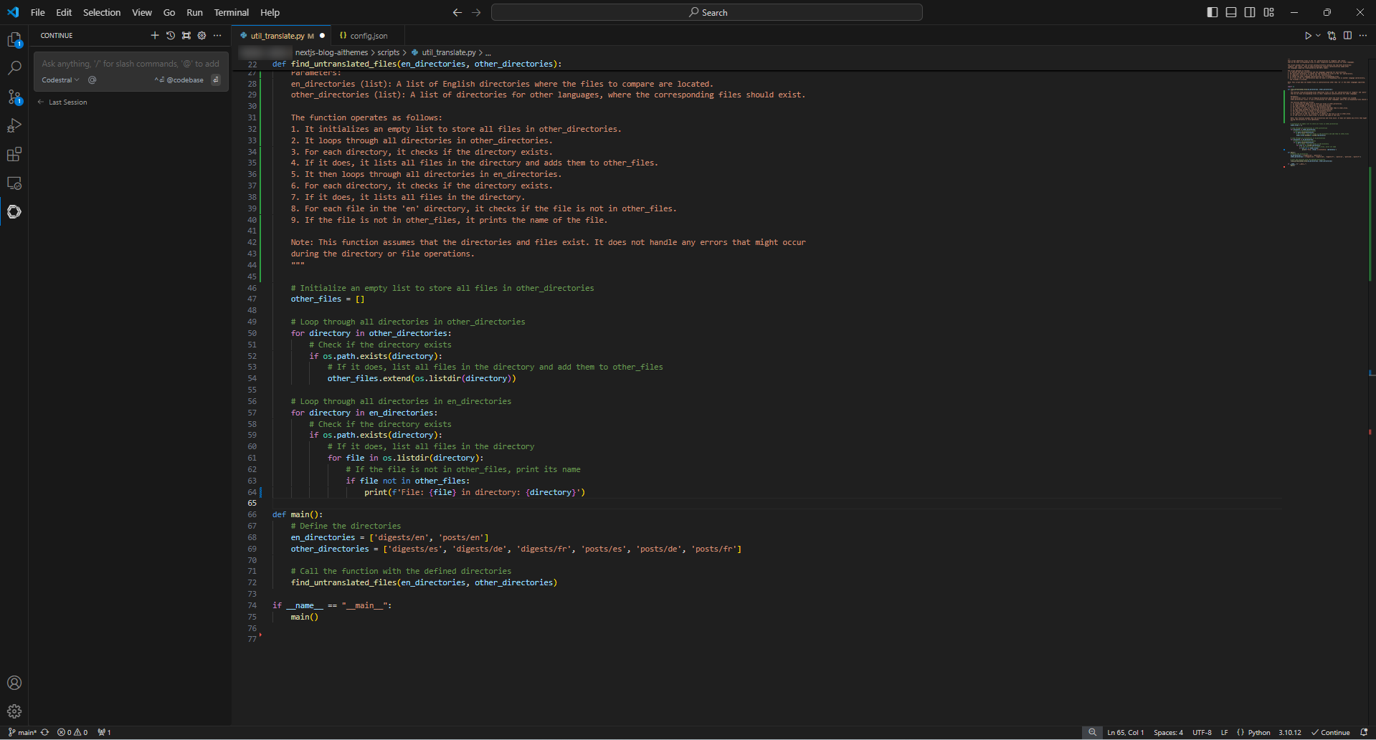This screenshot has width=1376, height=740.
Task: Click on line 66 def main() code
Action: 298,514
